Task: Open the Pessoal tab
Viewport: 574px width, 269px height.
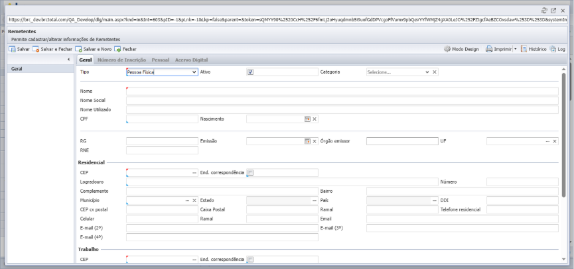Action: 161,60
